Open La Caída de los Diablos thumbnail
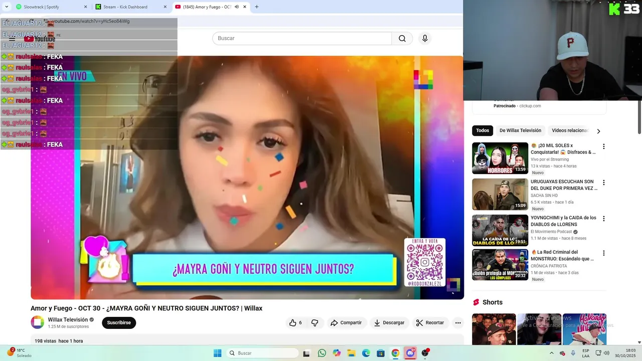The height and width of the screenshot is (361, 642). (x=500, y=231)
